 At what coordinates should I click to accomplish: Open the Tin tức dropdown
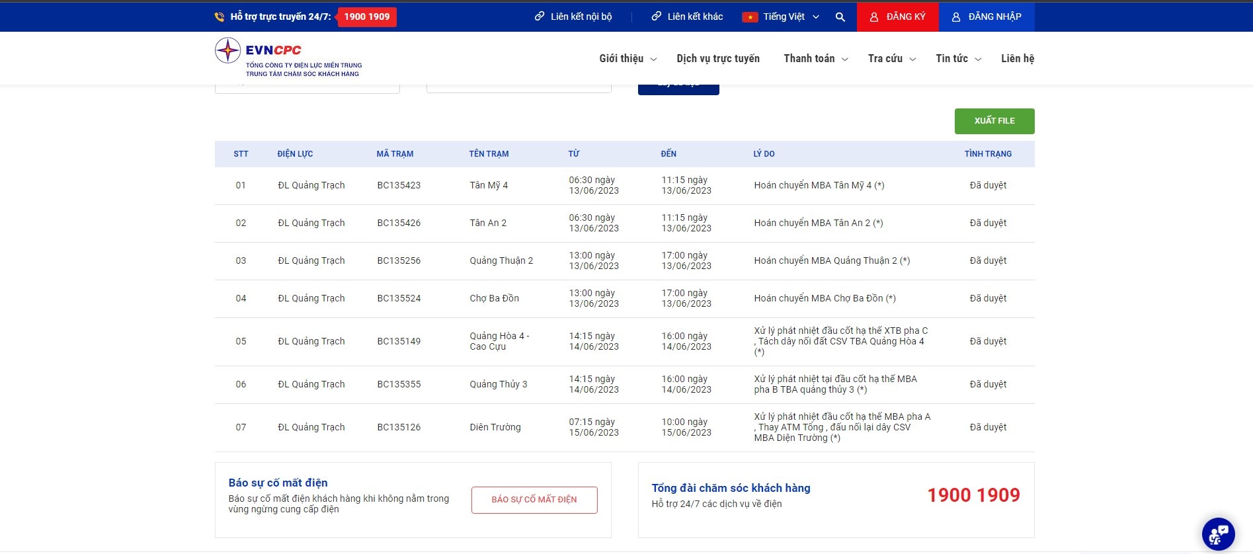958,59
